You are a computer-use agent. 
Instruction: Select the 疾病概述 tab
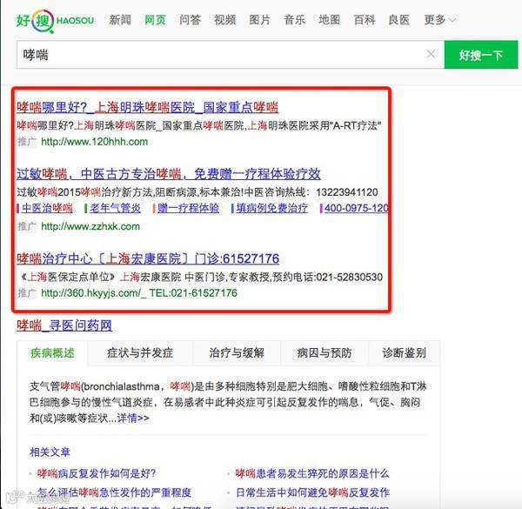tap(52, 353)
